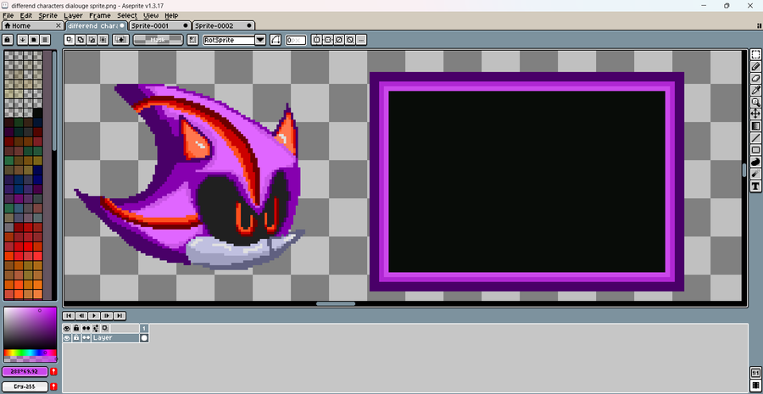Open the palette presets icon
The width and height of the screenshot is (763, 394).
[34, 40]
